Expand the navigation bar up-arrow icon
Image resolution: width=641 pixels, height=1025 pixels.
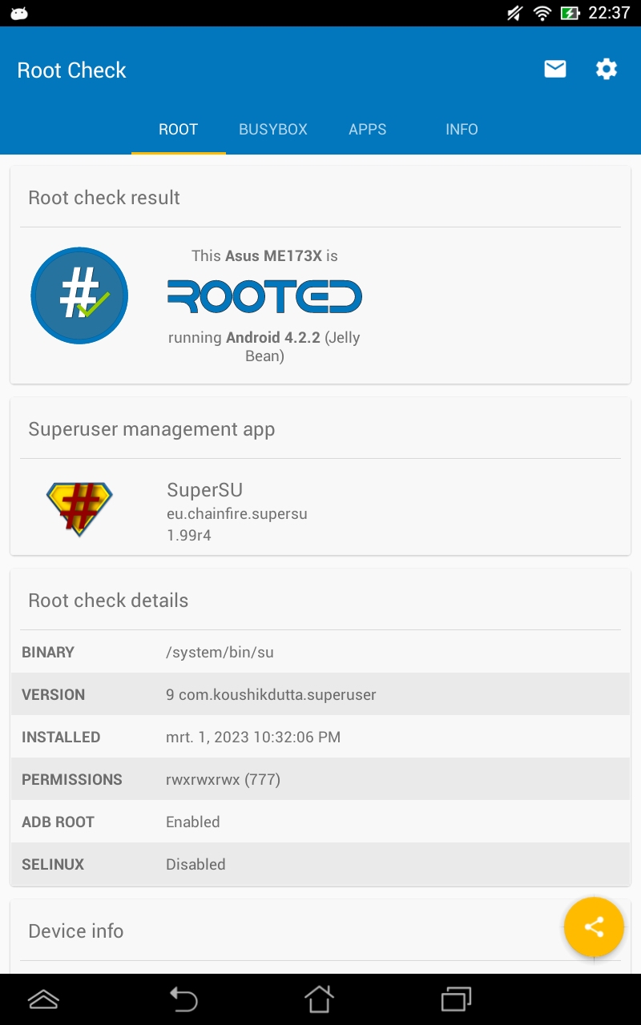43,999
